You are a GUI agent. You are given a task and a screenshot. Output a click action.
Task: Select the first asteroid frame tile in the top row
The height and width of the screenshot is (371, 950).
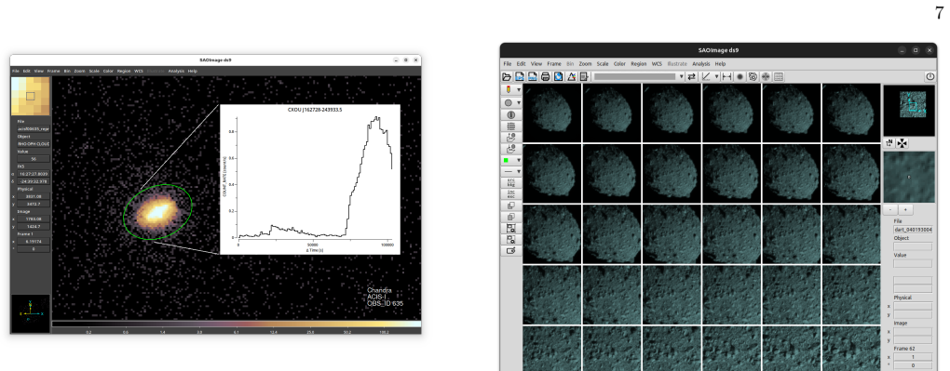tap(551, 113)
